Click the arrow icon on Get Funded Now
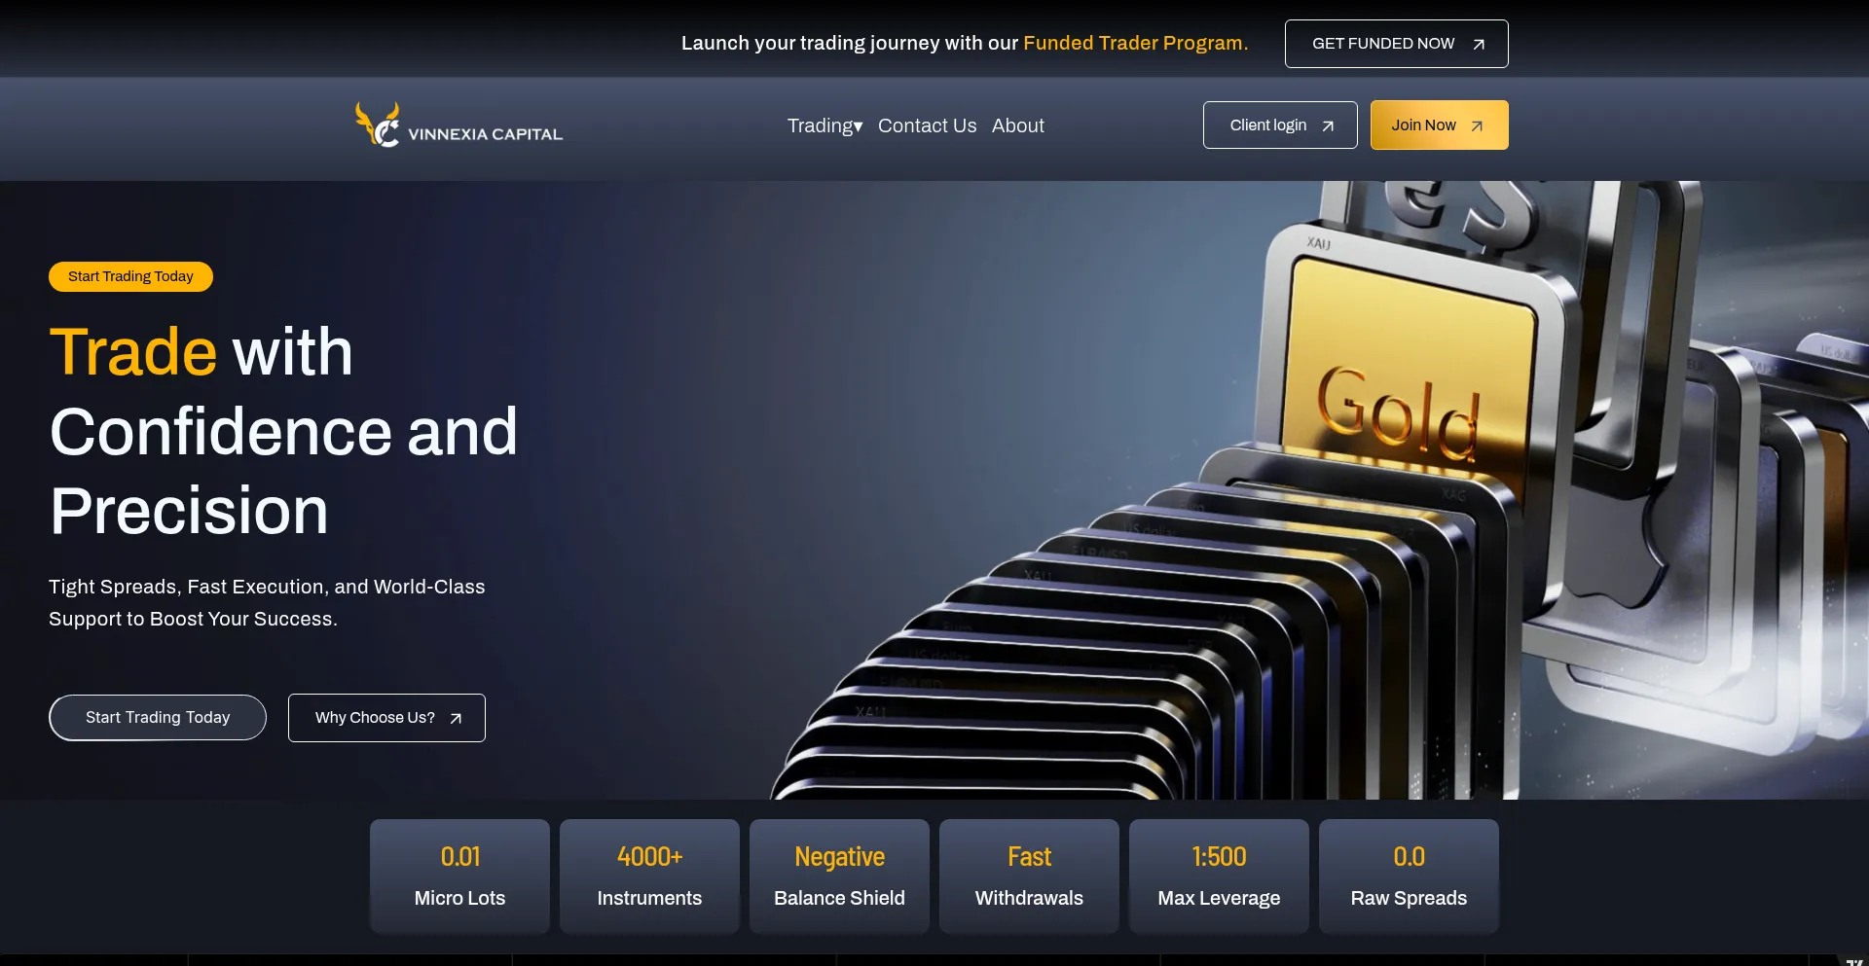 click(1479, 44)
